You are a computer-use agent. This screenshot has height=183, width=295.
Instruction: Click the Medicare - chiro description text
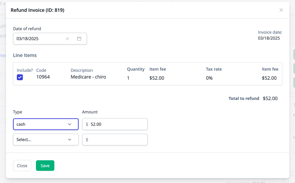[x=88, y=77]
